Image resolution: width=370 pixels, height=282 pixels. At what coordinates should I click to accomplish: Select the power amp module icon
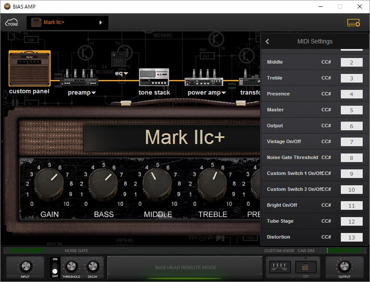coord(204,77)
